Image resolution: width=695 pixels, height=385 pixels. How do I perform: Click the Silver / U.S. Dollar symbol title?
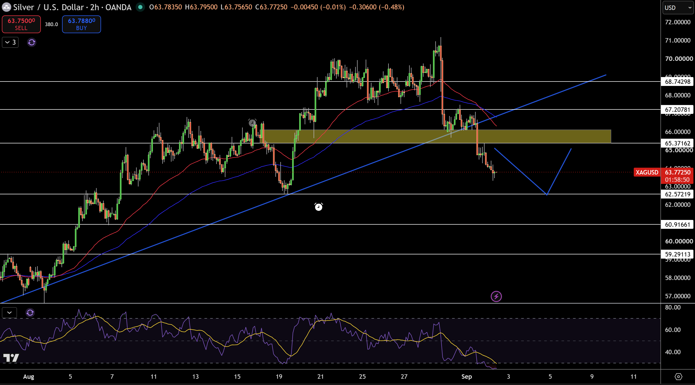click(72, 7)
